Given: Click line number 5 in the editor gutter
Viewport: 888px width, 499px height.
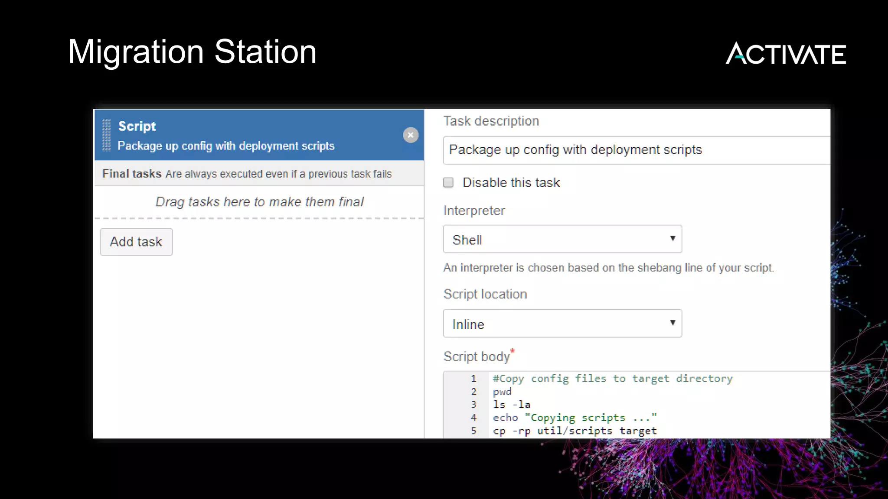Looking at the screenshot, I should (473, 431).
